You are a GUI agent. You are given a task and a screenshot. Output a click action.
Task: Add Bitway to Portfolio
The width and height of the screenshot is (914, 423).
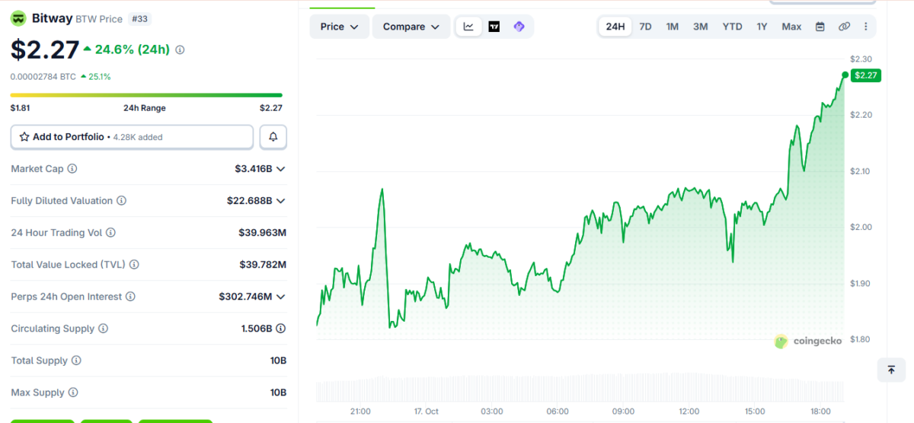pyautogui.click(x=132, y=137)
